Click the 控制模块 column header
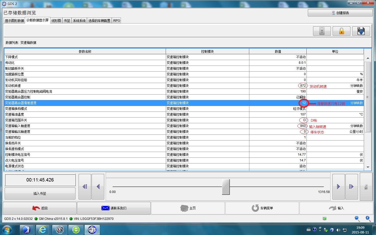376x235 pixels. point(208,51)
